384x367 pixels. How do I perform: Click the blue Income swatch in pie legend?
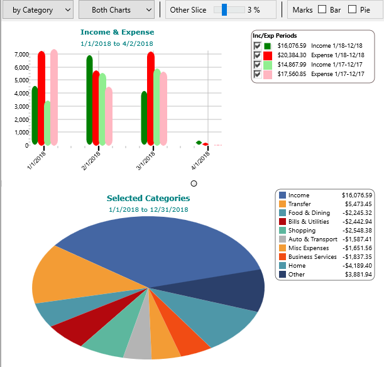click(x=282, y=195)
